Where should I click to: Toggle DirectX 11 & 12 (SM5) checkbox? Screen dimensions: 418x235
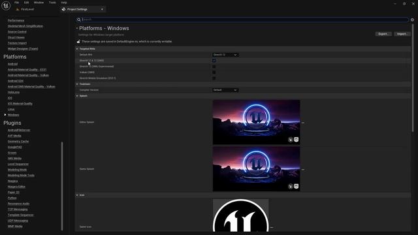pyautogui.click(x=214, y=61)
